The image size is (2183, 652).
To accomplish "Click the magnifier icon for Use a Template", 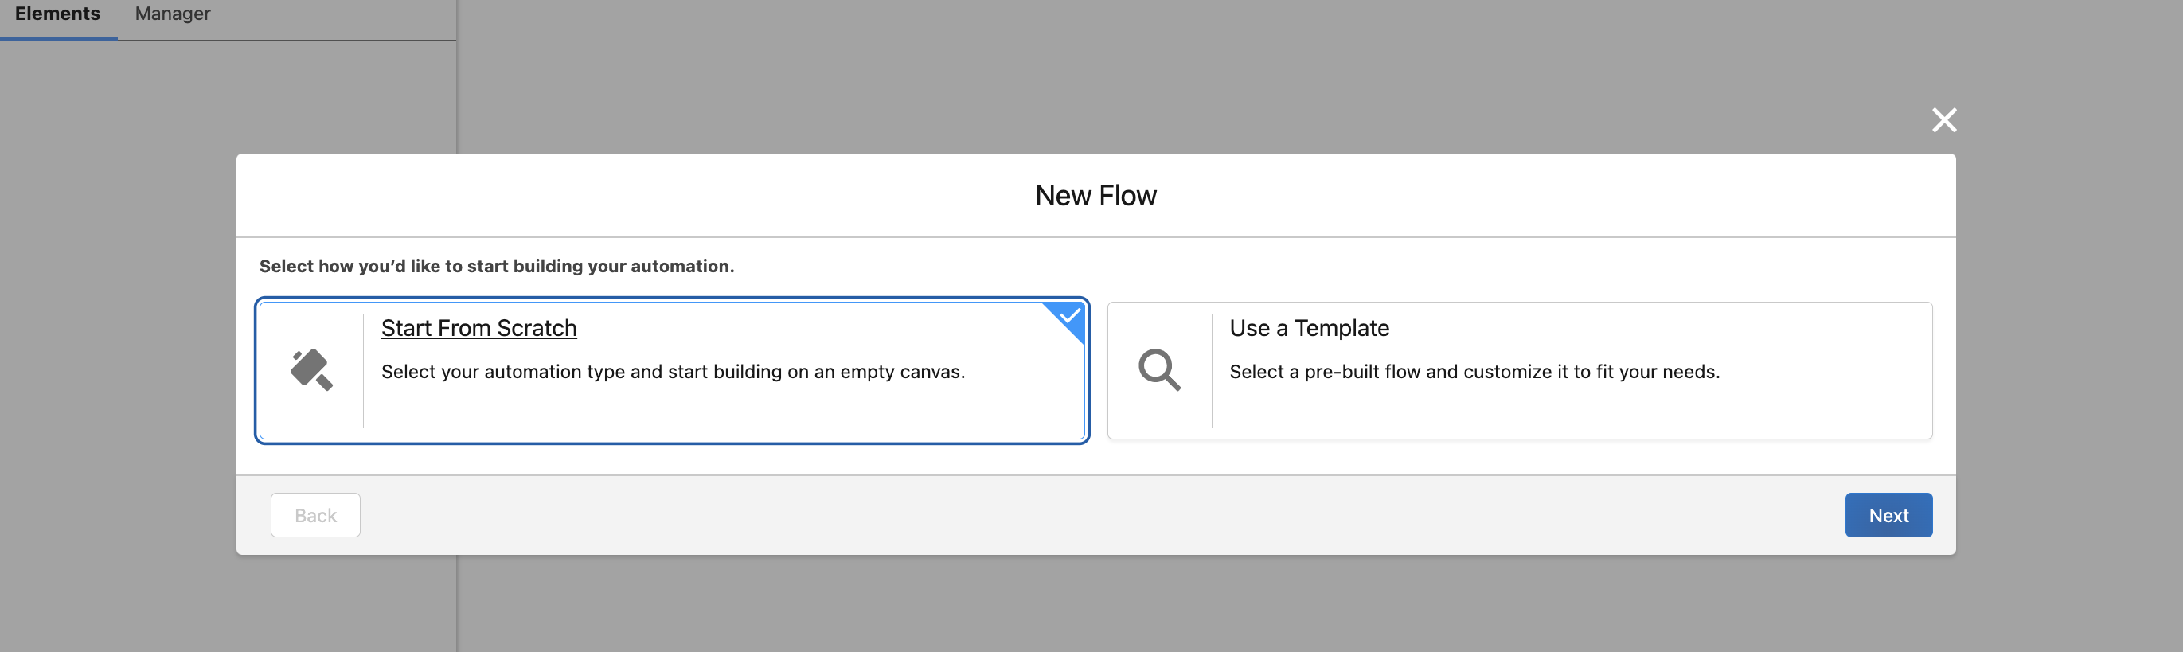I will [1159, 369].
